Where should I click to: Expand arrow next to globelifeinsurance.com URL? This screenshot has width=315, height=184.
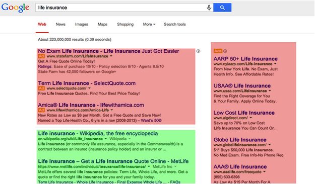pos(270,145)
